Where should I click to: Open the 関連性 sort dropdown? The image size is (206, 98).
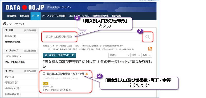coord(119,55)
